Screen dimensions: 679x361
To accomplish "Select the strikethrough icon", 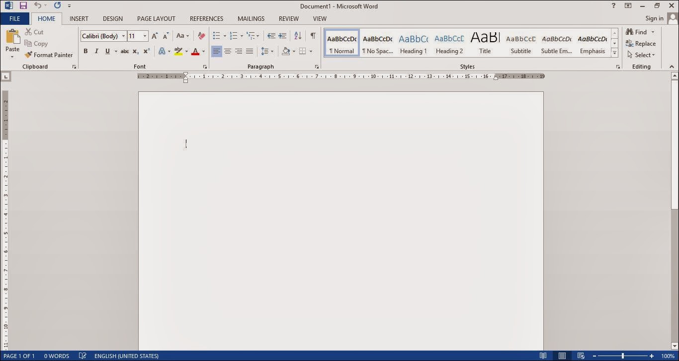I will (x=124, y=51).
